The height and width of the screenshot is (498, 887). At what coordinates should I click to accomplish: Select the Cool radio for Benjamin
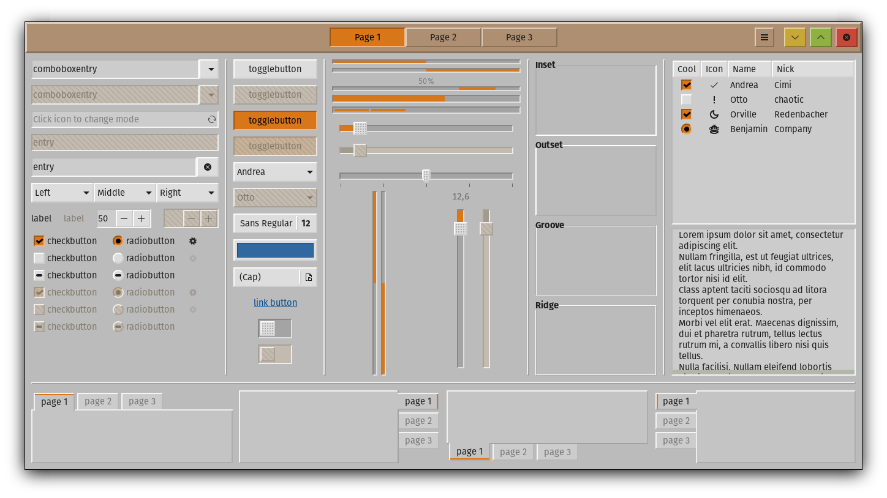click(x=686, y=129)
